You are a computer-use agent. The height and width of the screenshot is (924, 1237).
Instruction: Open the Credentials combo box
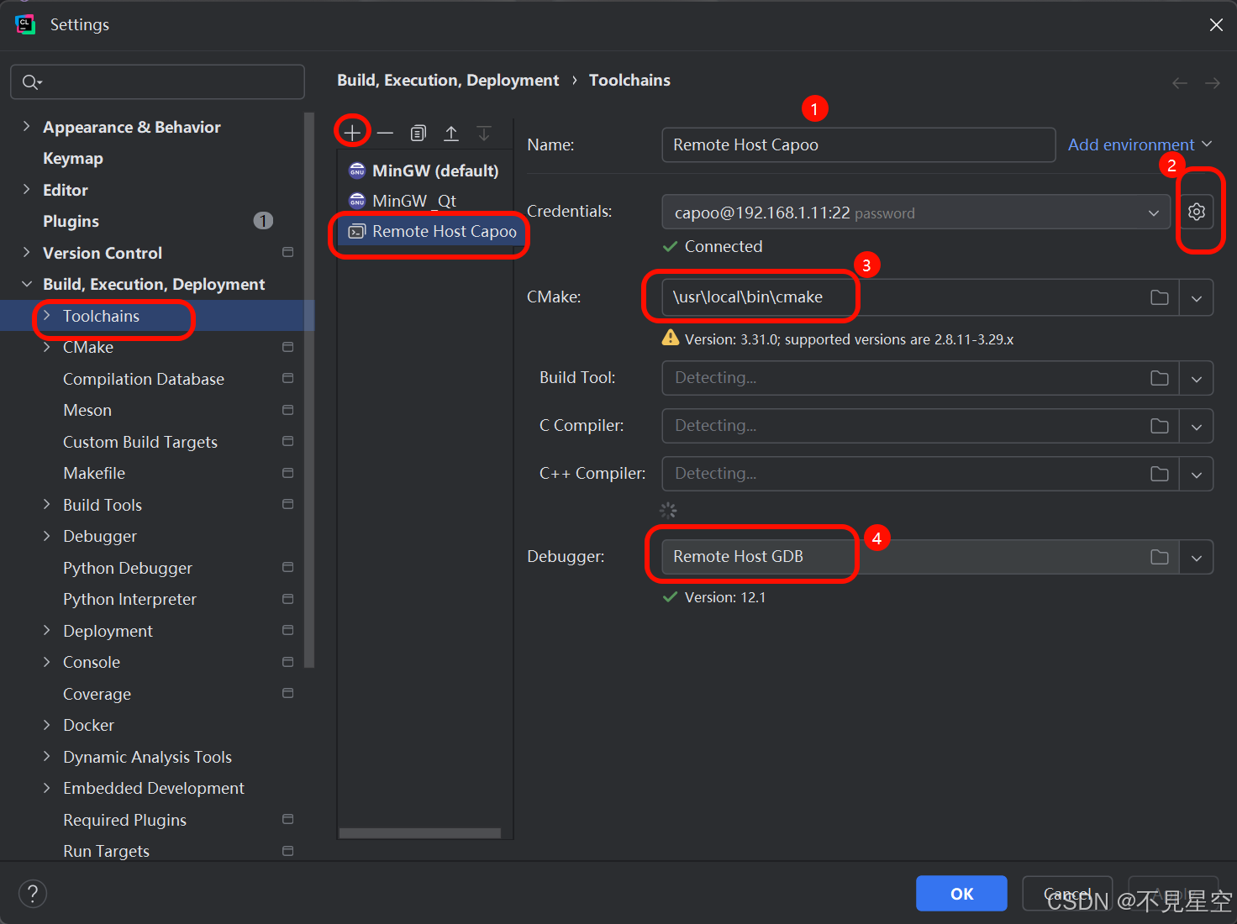tap(916, 212)
